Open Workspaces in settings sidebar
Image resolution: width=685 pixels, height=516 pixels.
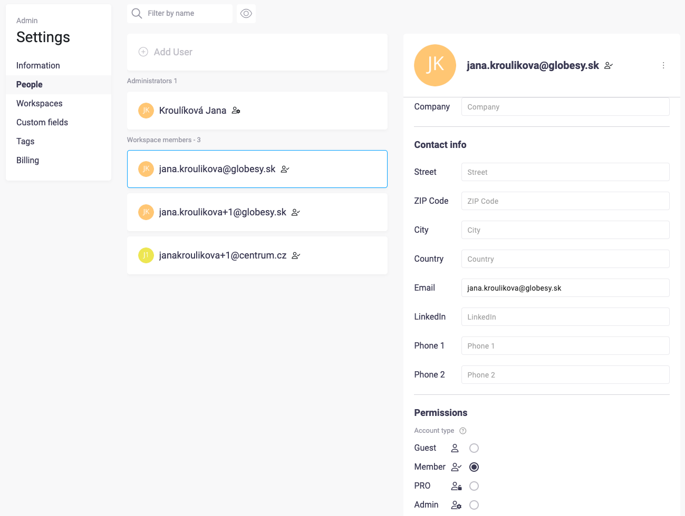pyautogui.click(x=40, y=104)
